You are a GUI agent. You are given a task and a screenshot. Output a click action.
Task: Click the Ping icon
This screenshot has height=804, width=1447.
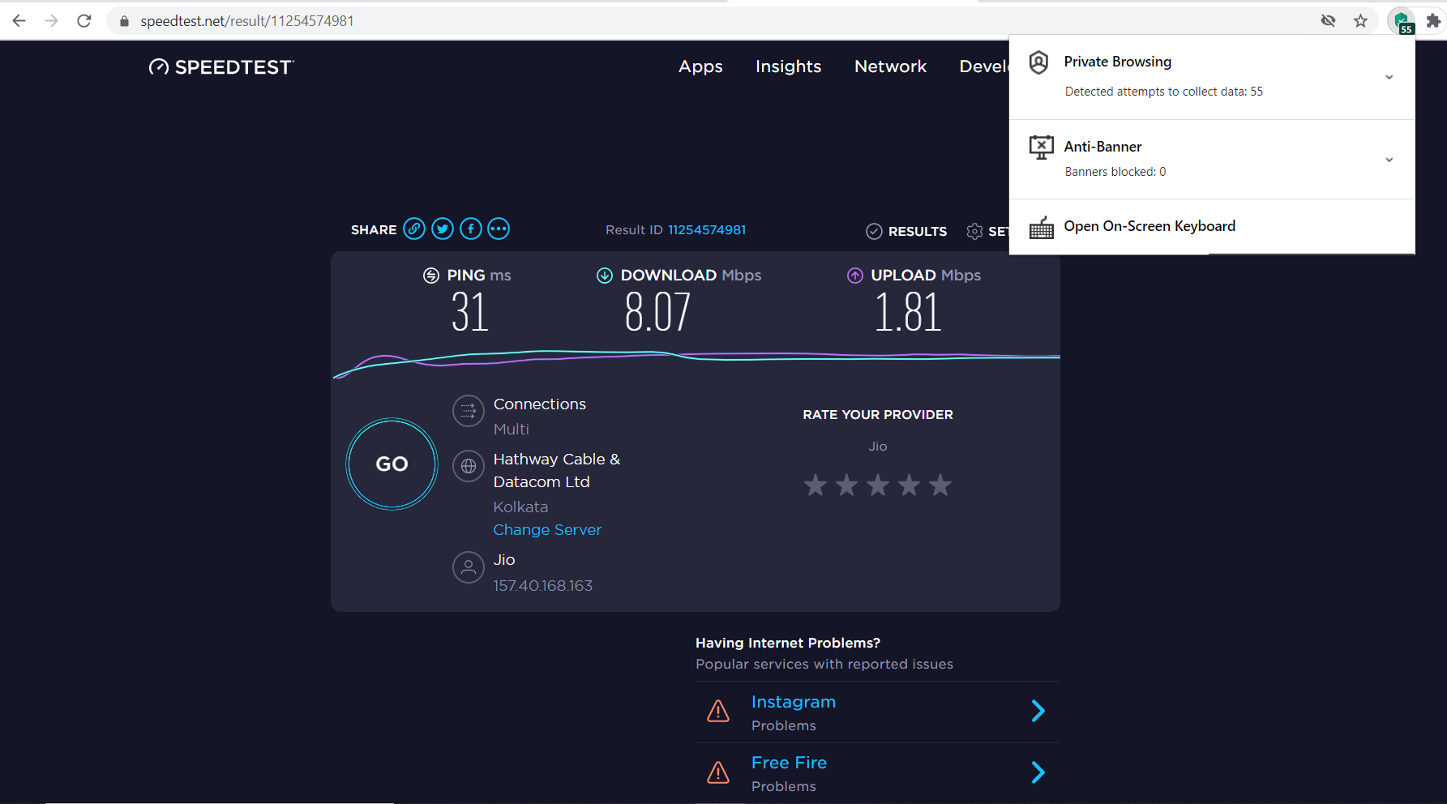coord(431,276)
